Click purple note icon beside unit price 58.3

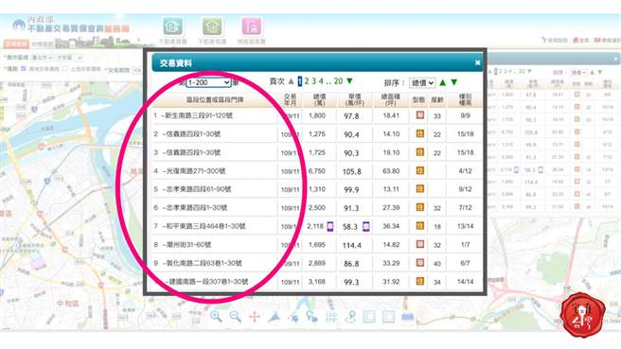[x=366, y=226]
